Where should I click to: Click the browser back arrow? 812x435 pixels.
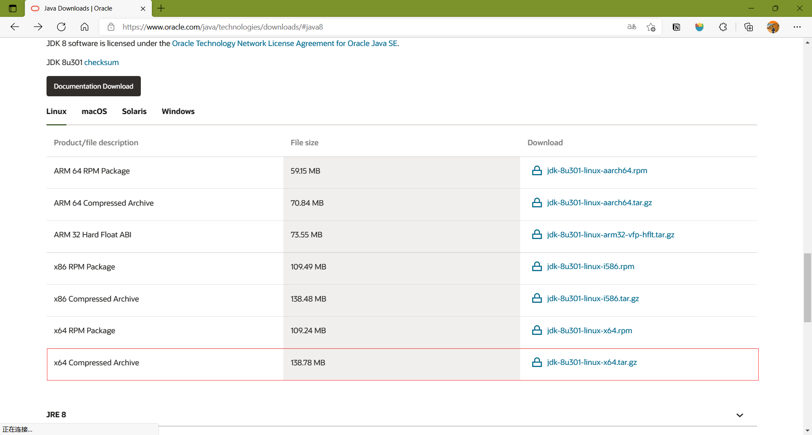15,27
